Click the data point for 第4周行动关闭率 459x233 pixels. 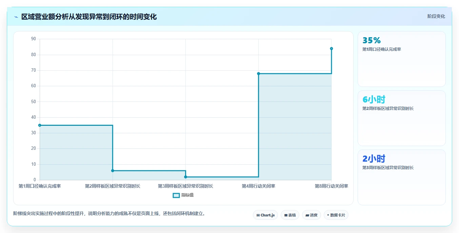[x=258, y=73]
